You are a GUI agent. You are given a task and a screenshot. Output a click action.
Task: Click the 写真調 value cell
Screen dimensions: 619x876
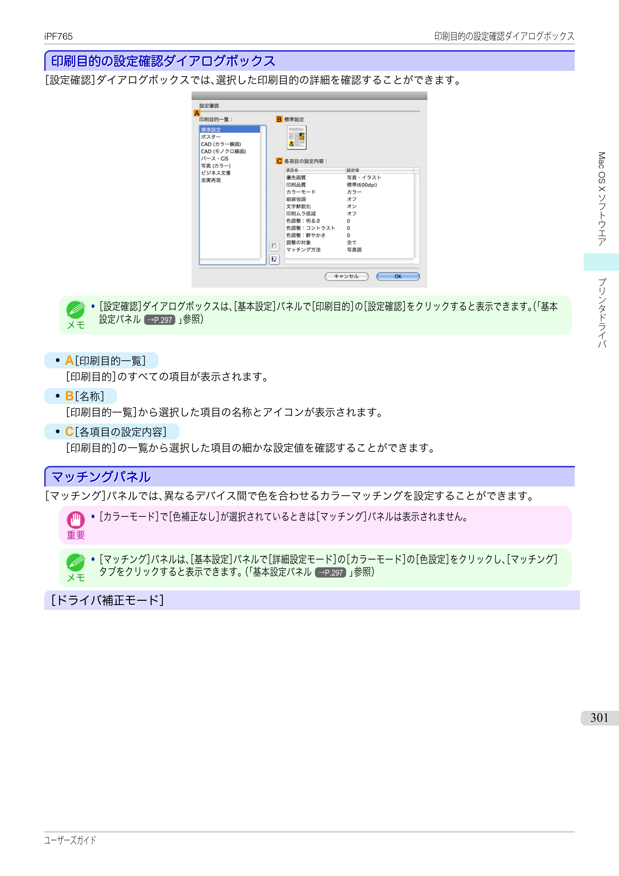[354, 250]
